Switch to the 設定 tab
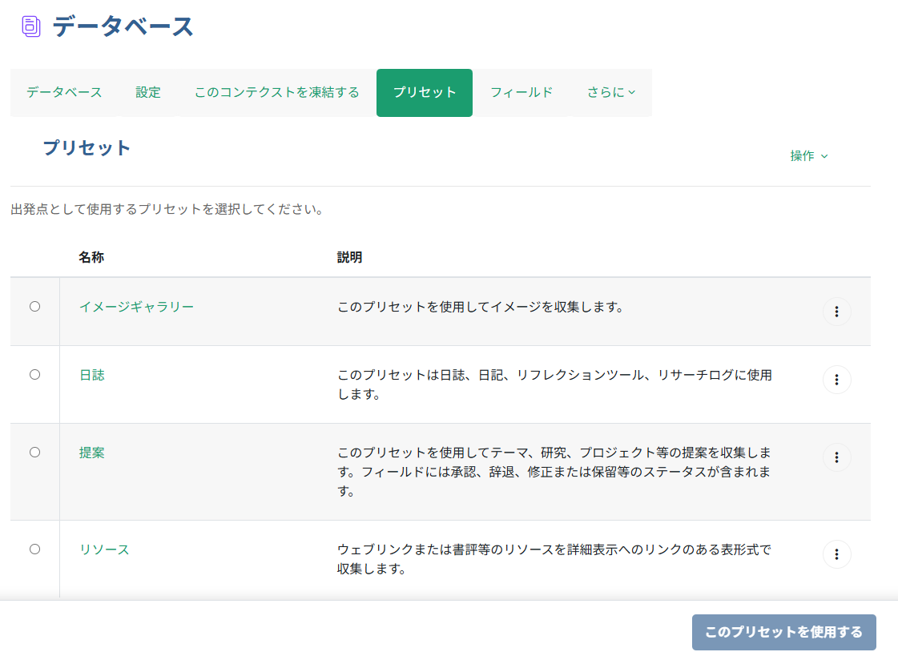The width and height of the screenshot is (898, 660). [x=147, y=92]
